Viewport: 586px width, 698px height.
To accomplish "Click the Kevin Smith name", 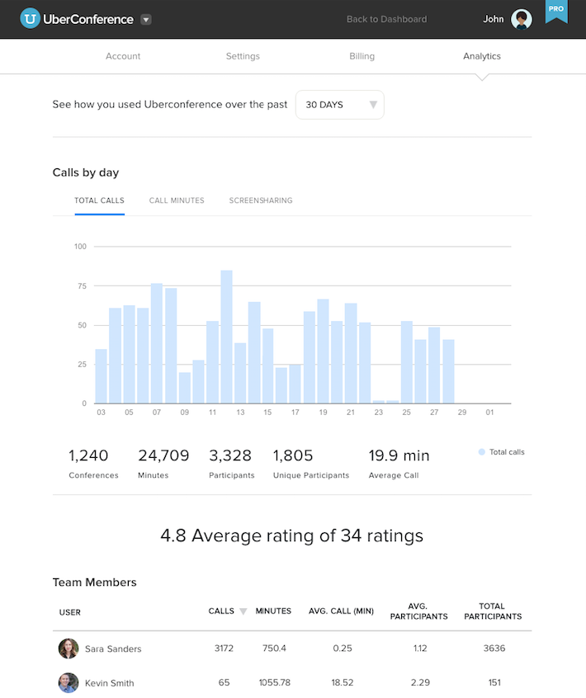I will [110, 683].
